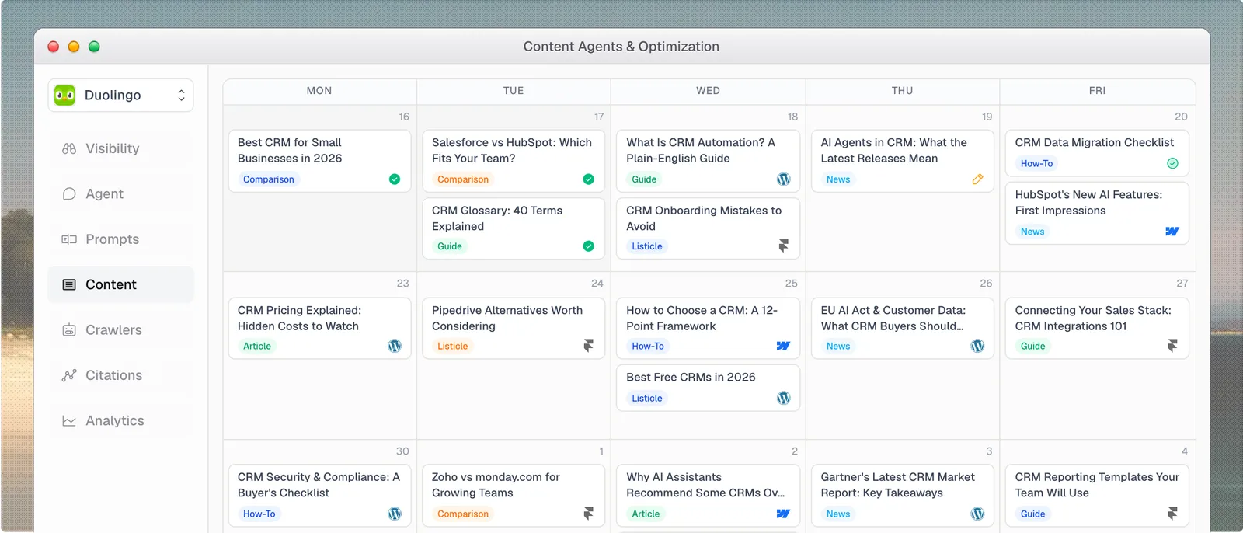Click Guide tag on CRM Glossary card
The height and width of the screenshot is (533, 1243).
tap(450, 246)
